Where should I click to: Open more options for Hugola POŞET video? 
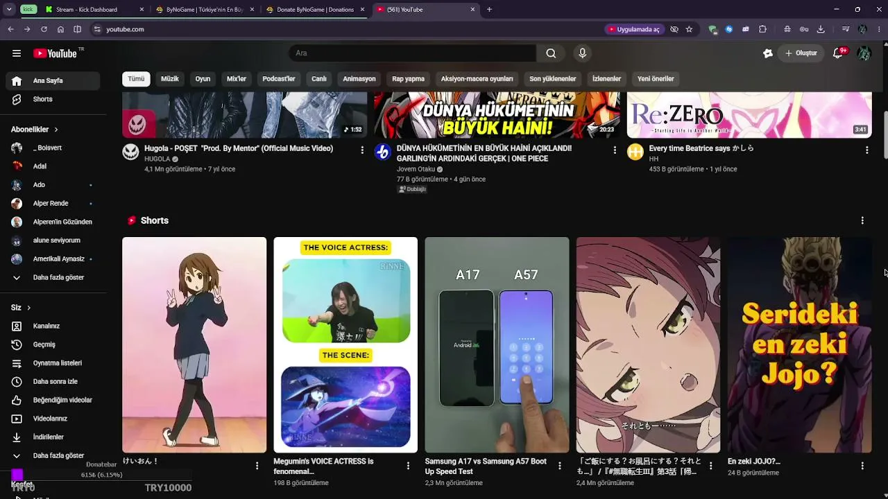[x=362, y=150]
